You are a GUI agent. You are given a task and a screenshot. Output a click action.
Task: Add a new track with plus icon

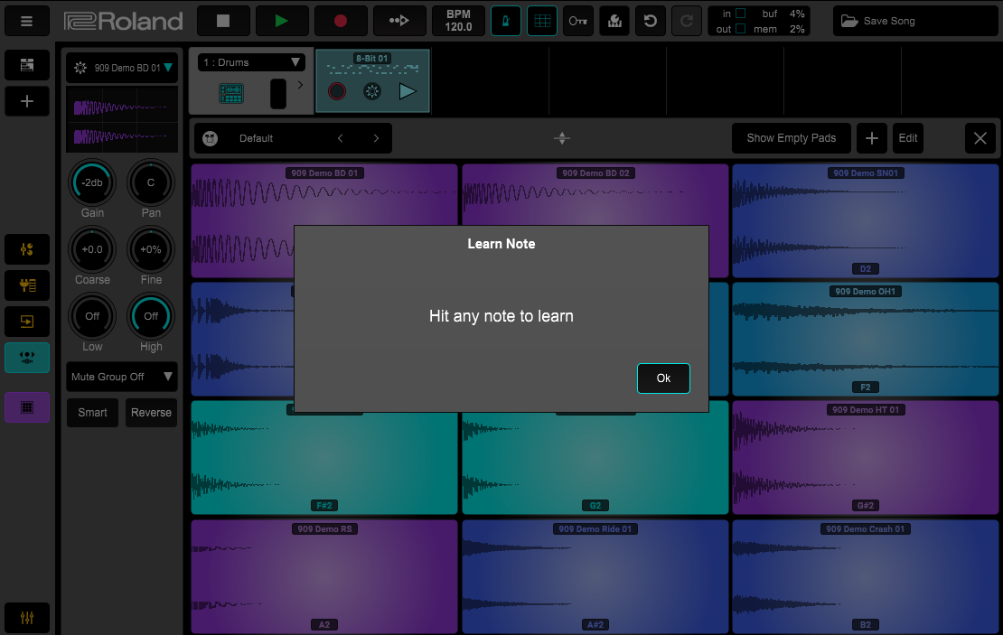coord(27,101)
